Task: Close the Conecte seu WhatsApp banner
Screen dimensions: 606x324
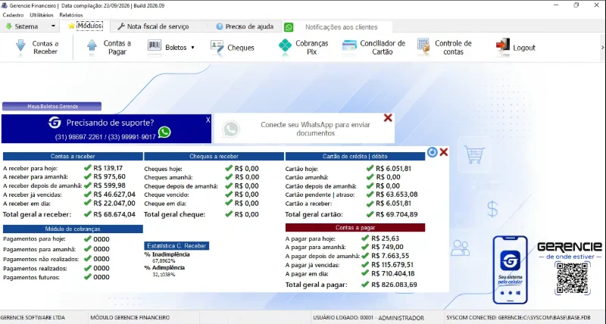Action: click(x=388, y=118)
